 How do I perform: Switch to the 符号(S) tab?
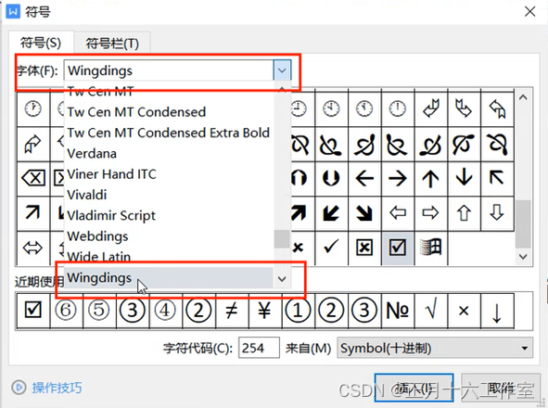click(41, 43)
